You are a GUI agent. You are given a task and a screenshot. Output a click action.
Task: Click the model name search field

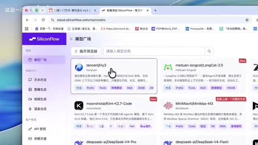pos(154,51)
